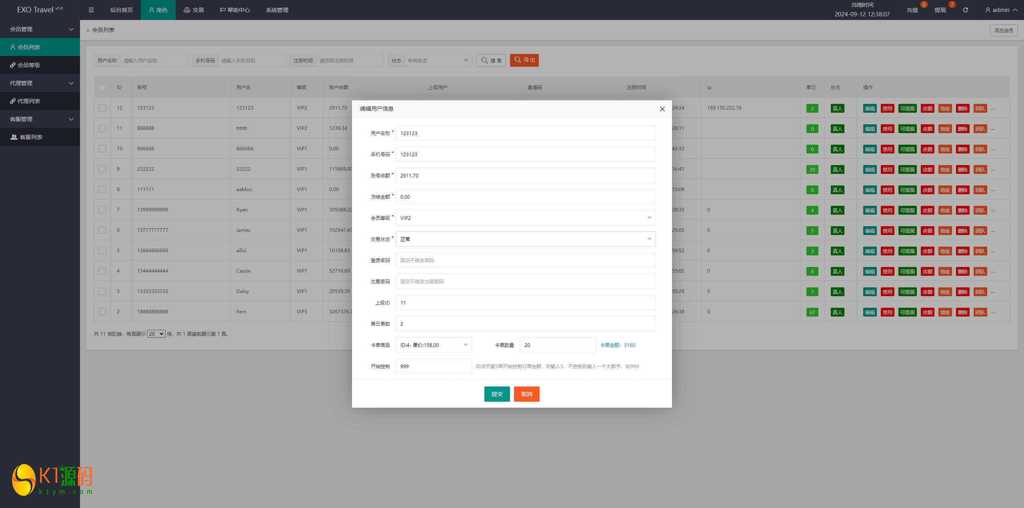Click the 开始控制 field showing 999

pyautogui.click(x=434, y=366)
